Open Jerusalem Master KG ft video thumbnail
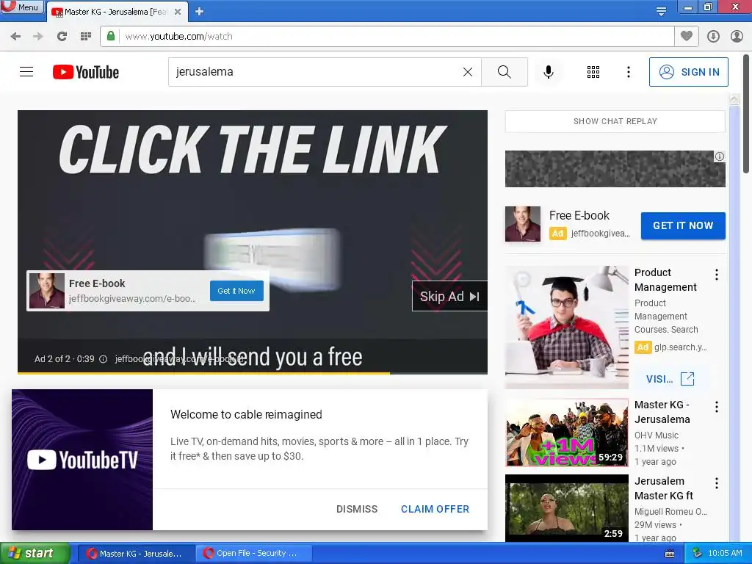Image resolution: width=752 pixels, height=564 pixels. (x=566, y=508)
